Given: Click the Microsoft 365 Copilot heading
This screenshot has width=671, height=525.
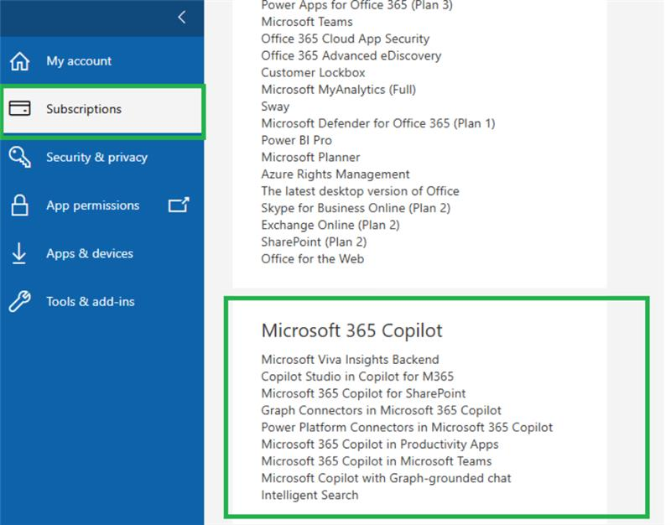Looking at the screenshot, I should (352, 330).
